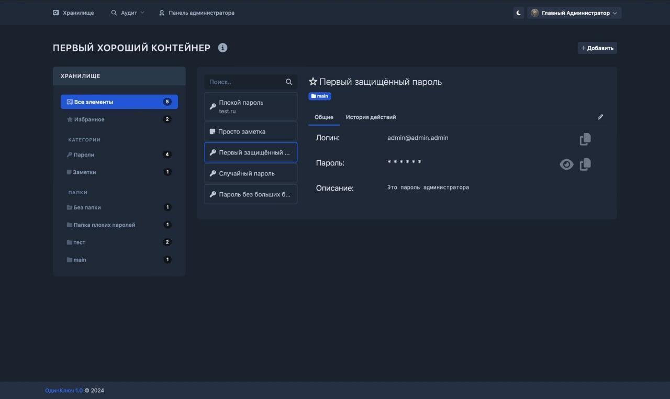Open the Папка плохих паролей folder
Screen dimensions: 670x399
[104, 225]
